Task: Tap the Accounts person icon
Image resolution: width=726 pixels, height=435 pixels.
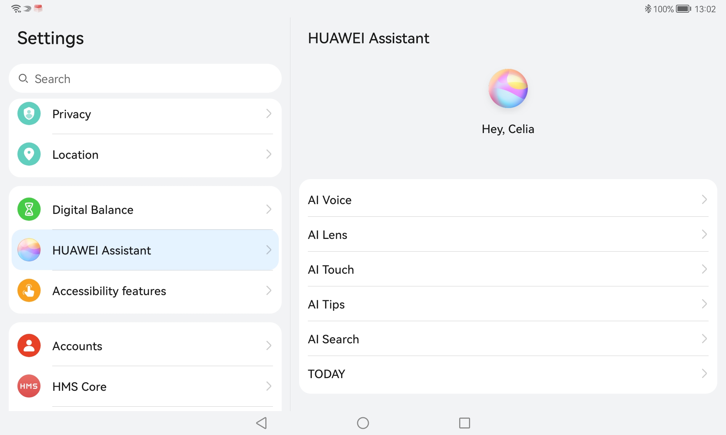Action: coord(29,346)
